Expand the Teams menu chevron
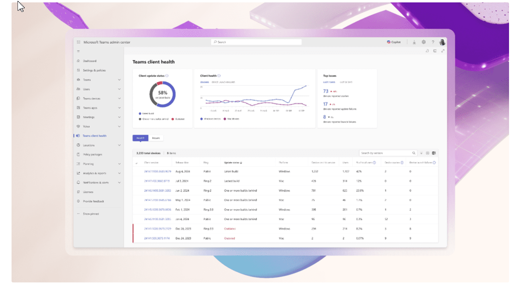Viewport: 517px width, 286px height. tap(119, 80)
